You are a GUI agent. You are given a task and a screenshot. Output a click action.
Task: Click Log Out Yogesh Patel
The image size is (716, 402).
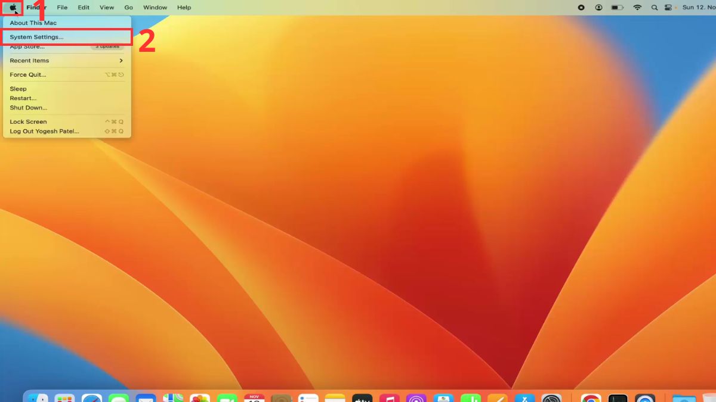tap(44, 131)
